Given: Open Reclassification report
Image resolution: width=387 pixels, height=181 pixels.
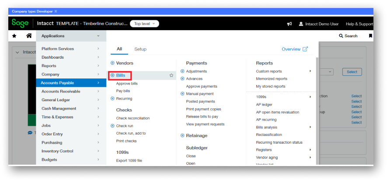Looking at the screenshot, I should [x=269, y=135].
